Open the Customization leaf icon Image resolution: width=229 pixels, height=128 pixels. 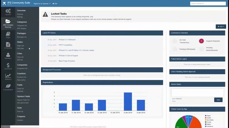[x=8, y=86]
